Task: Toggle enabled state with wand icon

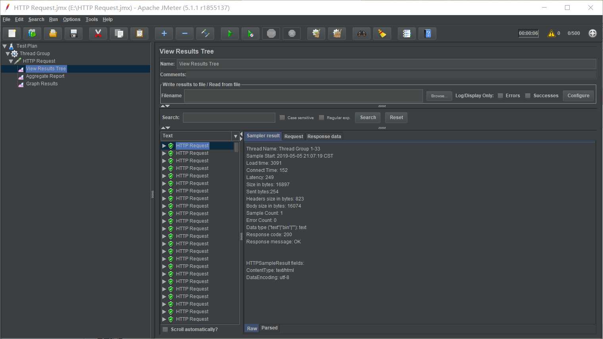Action: pyautogui.click(x=205, y=33)
